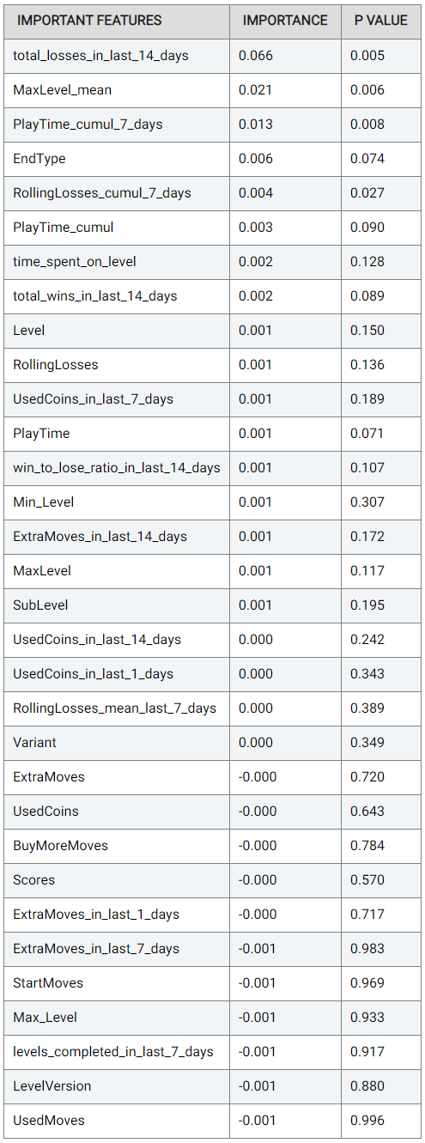Click RollingLosses_cumul_7_days feature name
Viewport: 425px width, 1143px height.
[102, 193]
